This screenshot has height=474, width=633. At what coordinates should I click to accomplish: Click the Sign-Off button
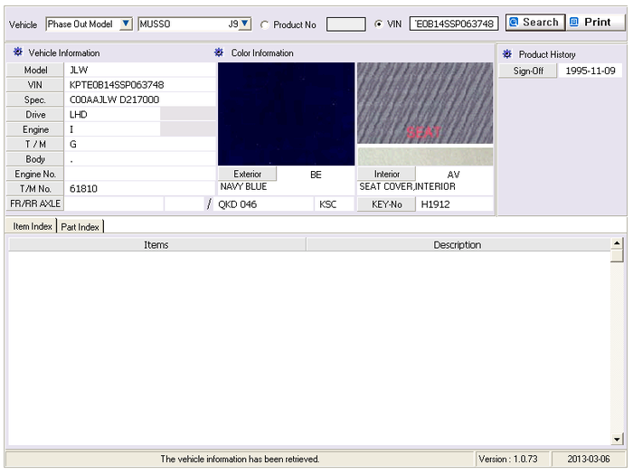tap(528, 71)
